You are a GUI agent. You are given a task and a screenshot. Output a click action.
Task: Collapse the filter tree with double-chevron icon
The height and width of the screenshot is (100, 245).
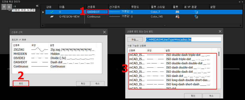click(x=37, y=6)
